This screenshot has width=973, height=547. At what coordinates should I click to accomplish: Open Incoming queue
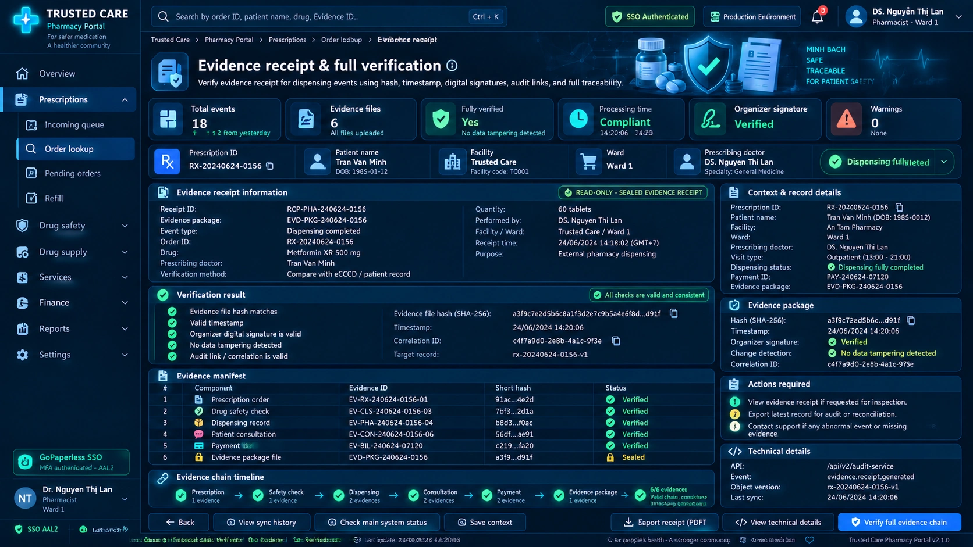76,125
